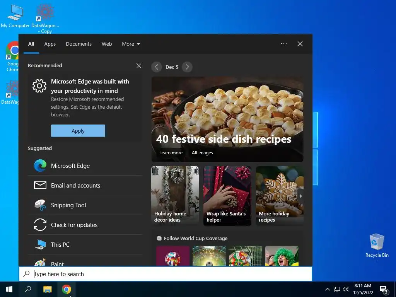Open the notification center icon
Viewport: 396px width, 297px height.
click(384, 290)
